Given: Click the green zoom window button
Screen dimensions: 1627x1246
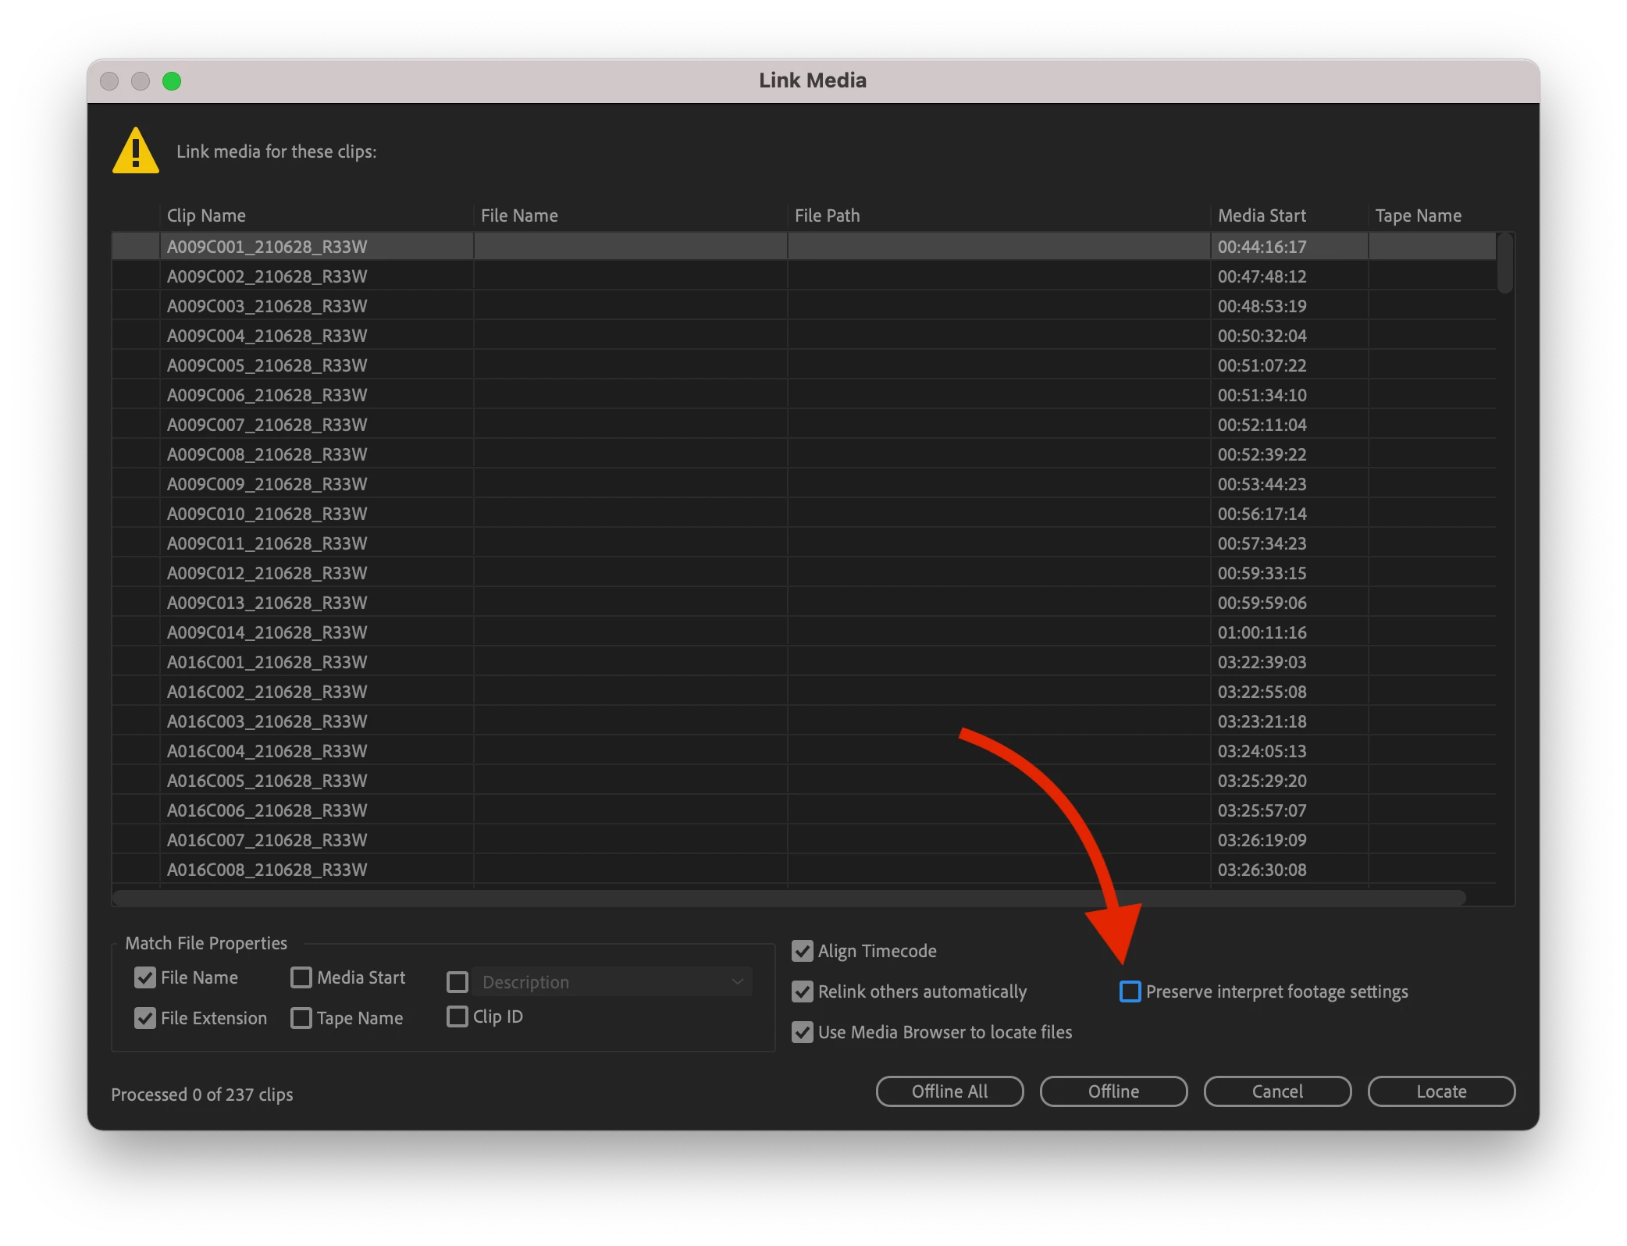Looking at the screenshot, I should 172,81.
